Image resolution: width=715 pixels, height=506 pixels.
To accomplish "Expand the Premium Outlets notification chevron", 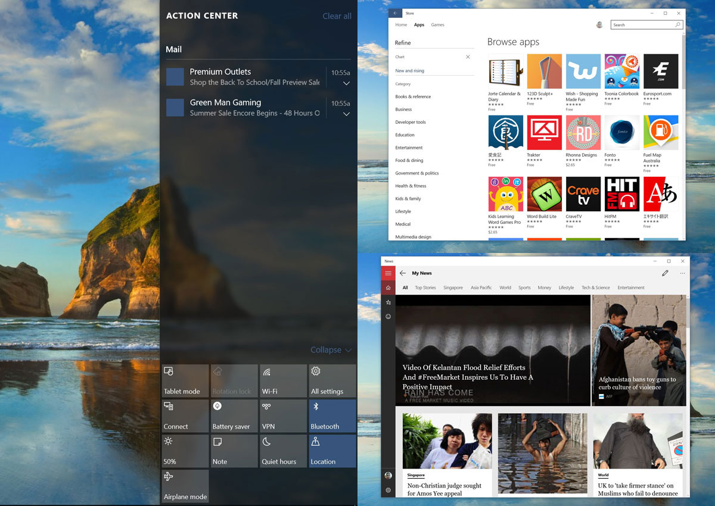I will point(346,83).
